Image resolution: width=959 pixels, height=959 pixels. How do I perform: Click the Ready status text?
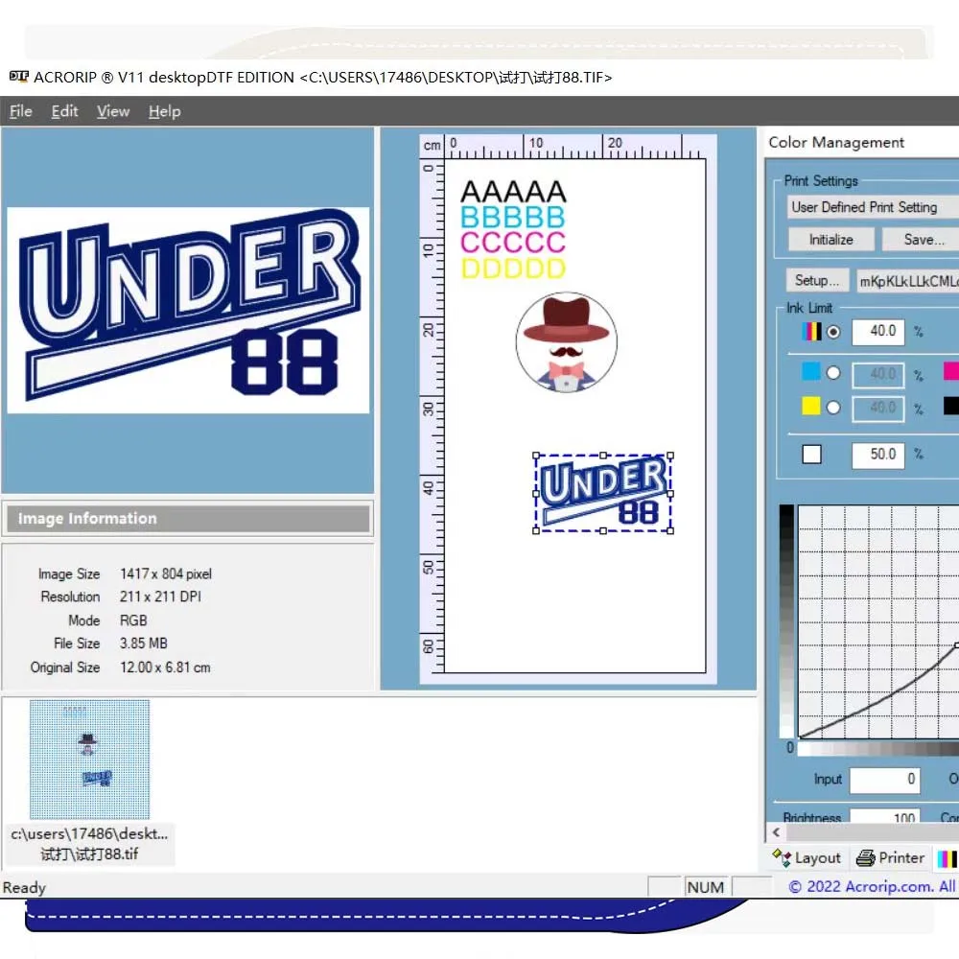tap(25, 887)
